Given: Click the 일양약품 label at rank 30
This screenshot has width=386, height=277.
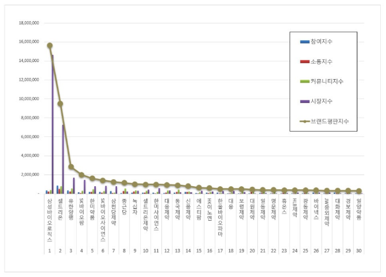Looking at the screenshot, I should click(x=359, y=210).
